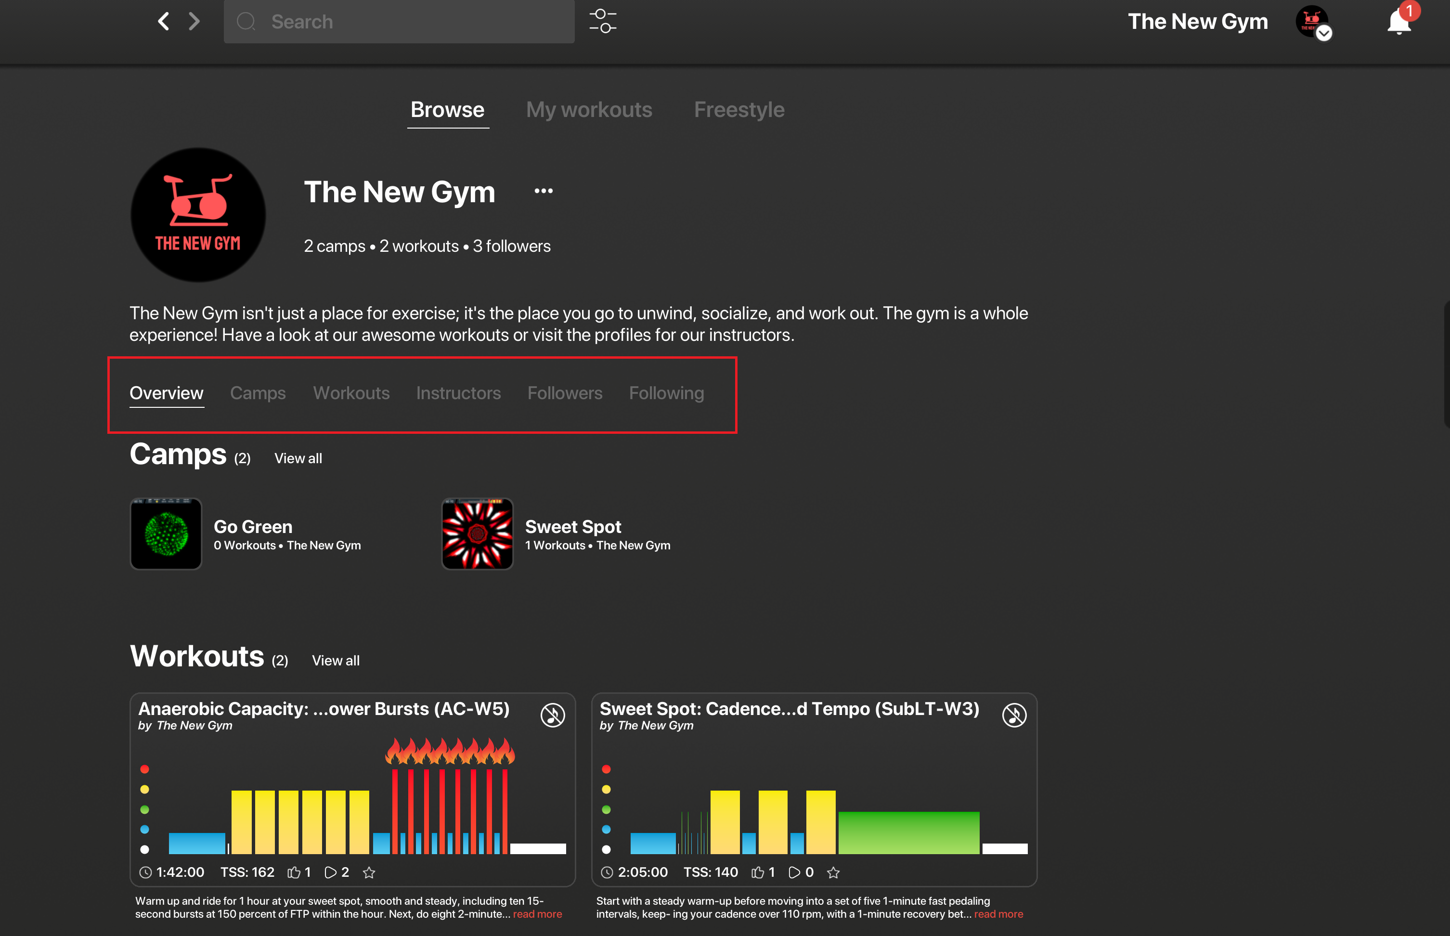Star the Sweet Spot Cadence workout
Screen dimensions: 1450x936
(x=833, y=873)
